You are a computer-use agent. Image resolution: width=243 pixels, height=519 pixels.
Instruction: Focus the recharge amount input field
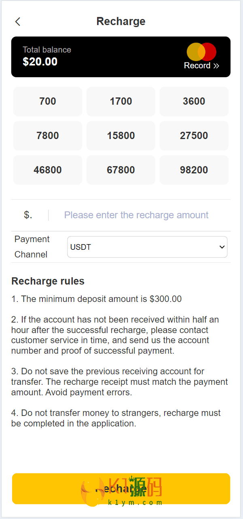point(136,215)
